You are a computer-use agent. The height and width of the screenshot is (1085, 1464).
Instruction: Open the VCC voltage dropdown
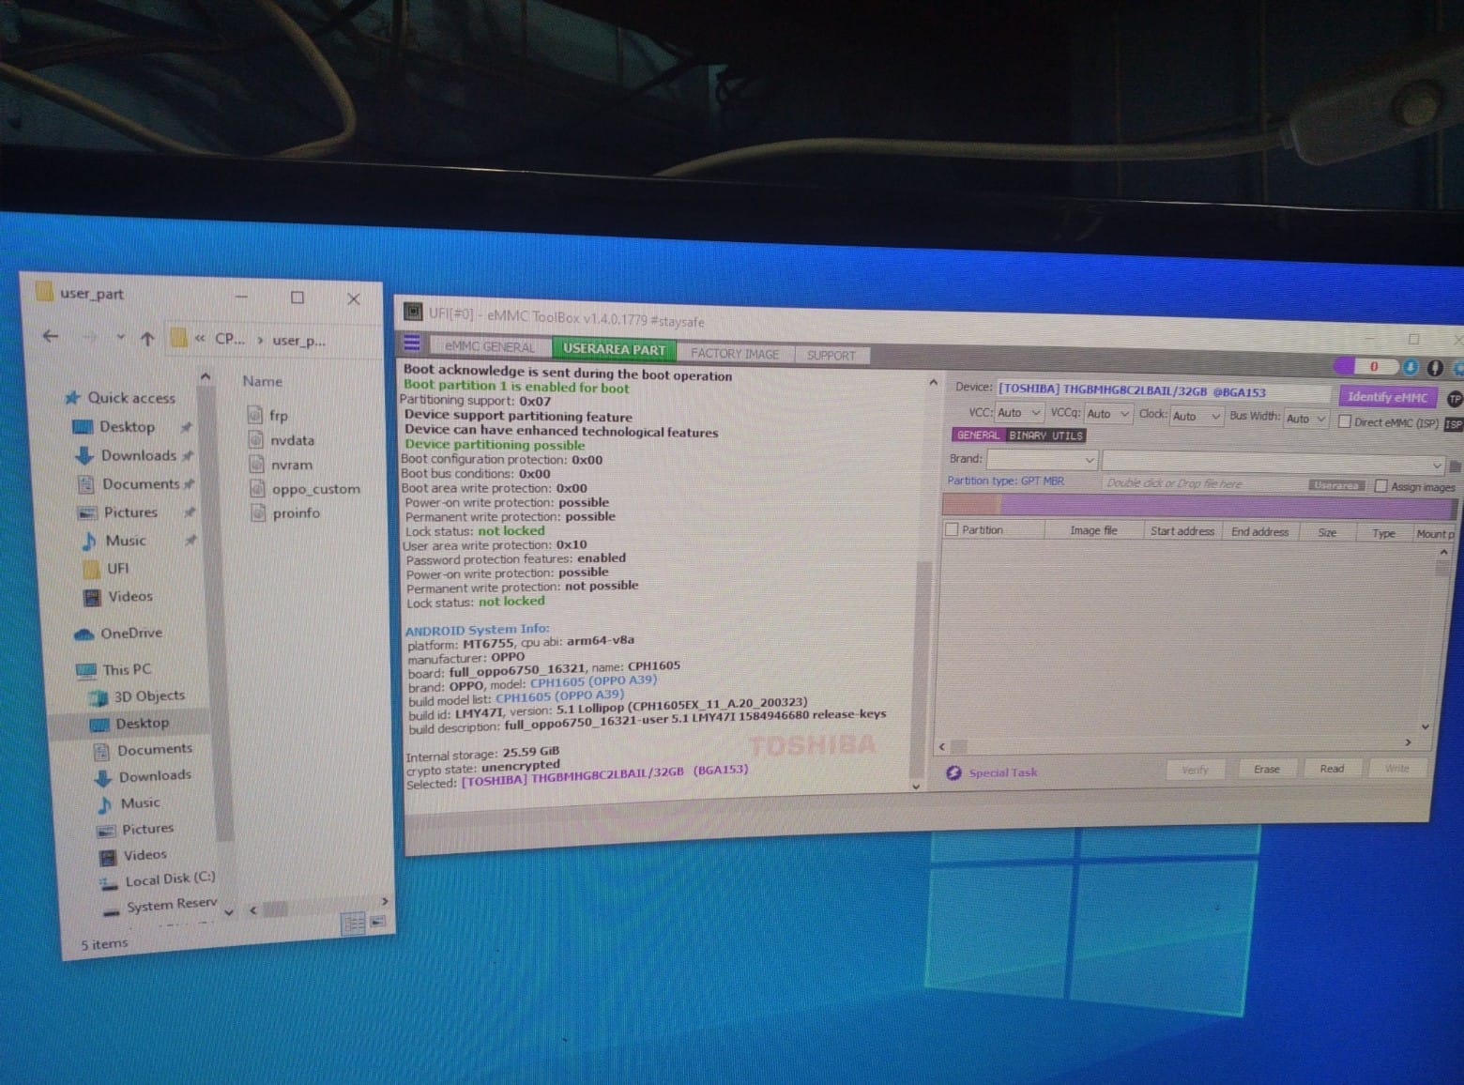pyautogui.click(x=1018, y=413)
